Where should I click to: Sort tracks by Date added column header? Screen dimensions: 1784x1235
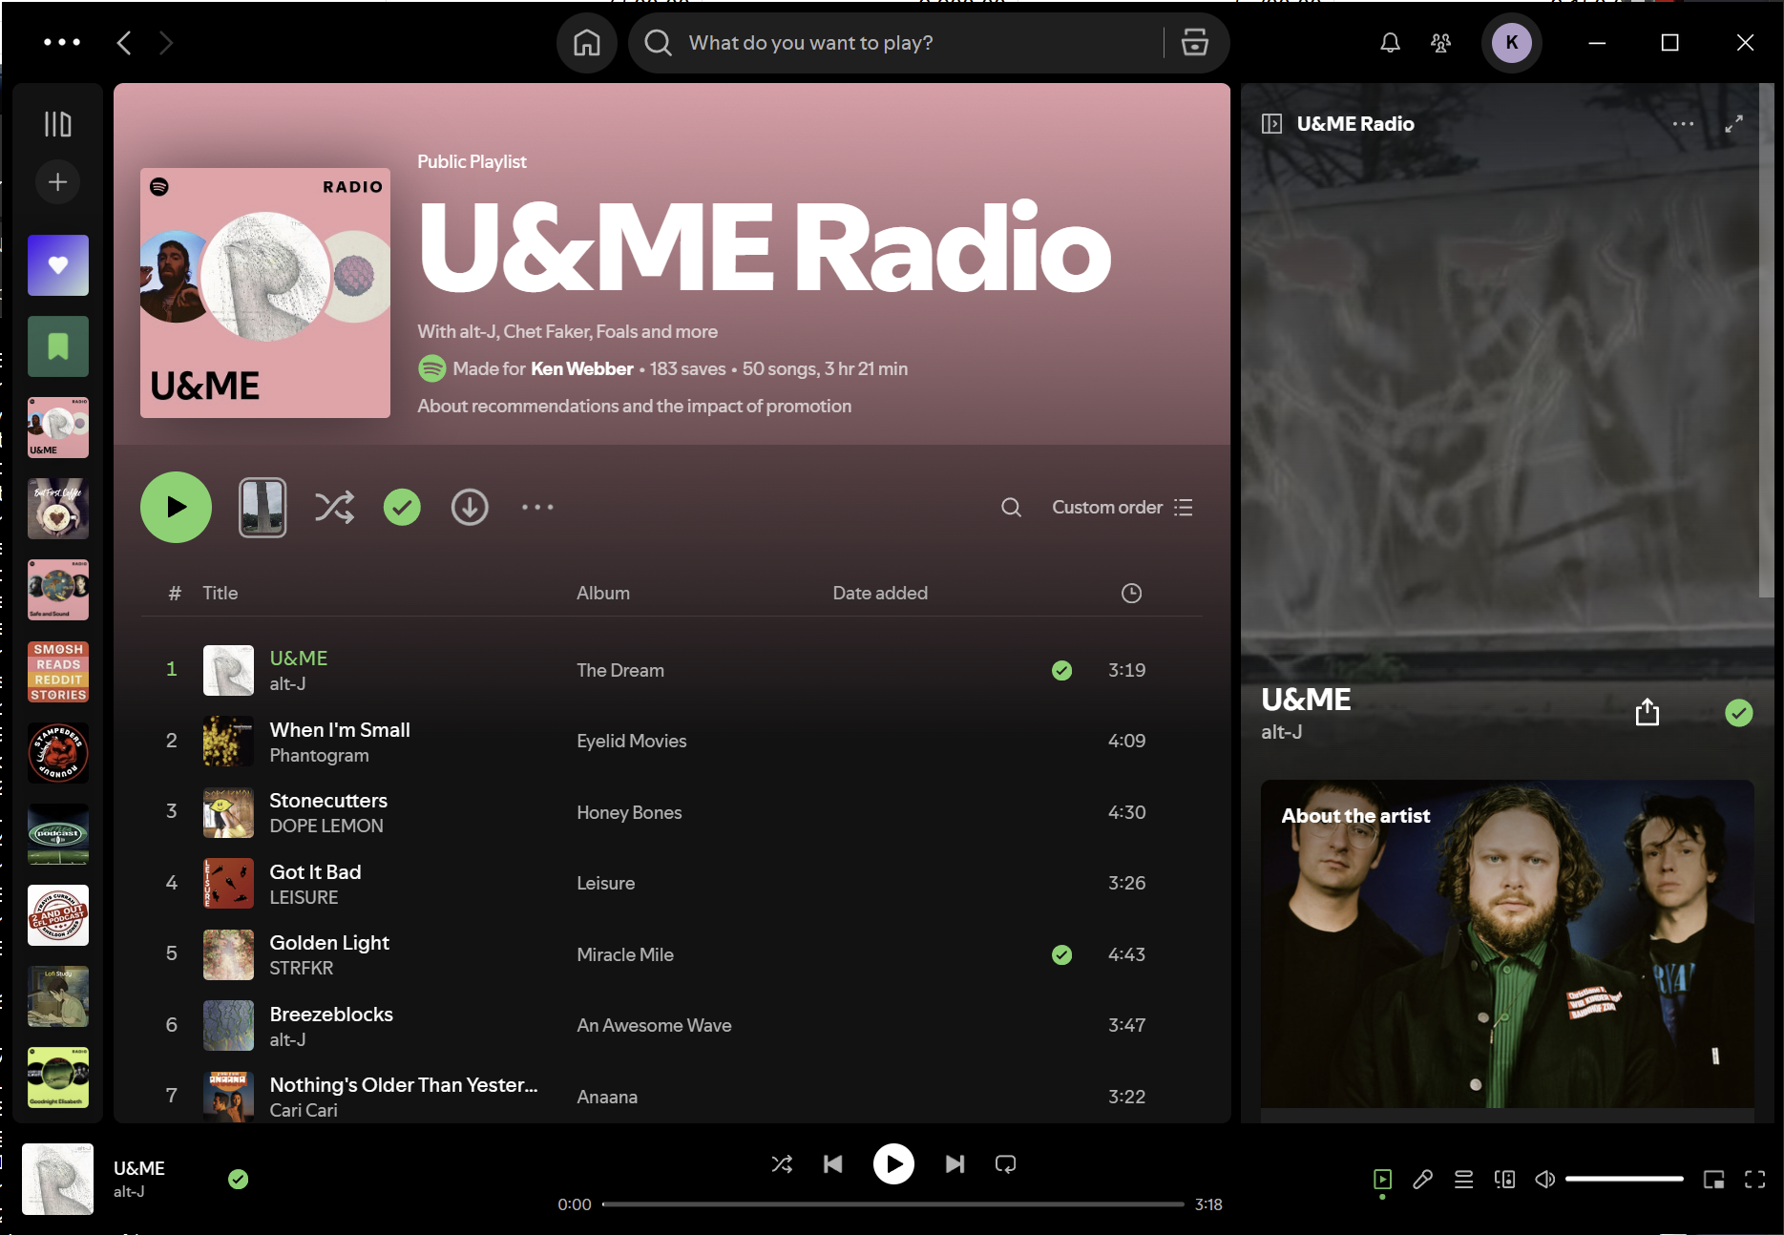coord(880,593)
